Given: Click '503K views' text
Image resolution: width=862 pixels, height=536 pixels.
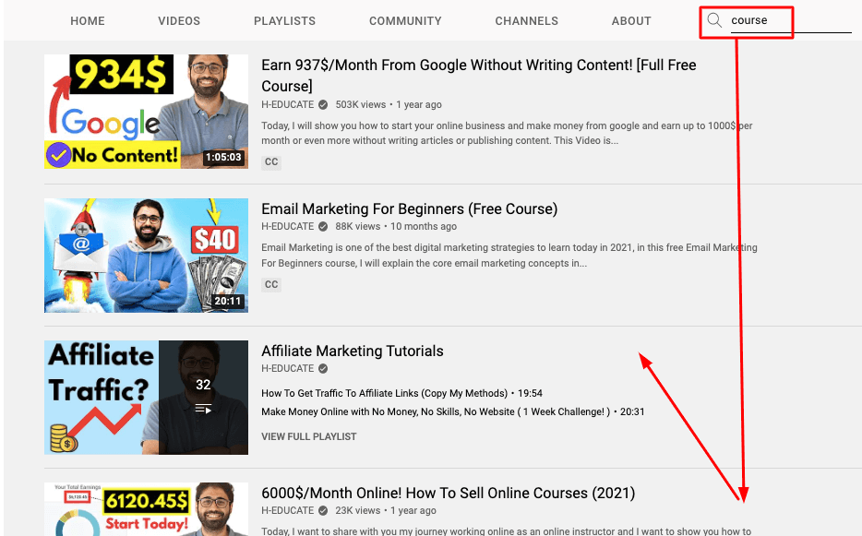Looking at the screenshot, I should coord(361,104).
